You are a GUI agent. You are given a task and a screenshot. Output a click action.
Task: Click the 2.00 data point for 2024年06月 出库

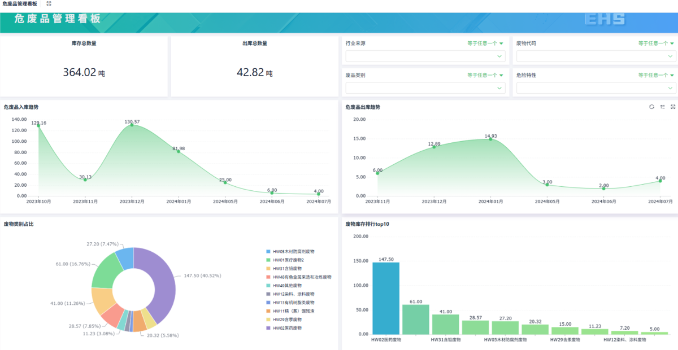pos(603,189)
